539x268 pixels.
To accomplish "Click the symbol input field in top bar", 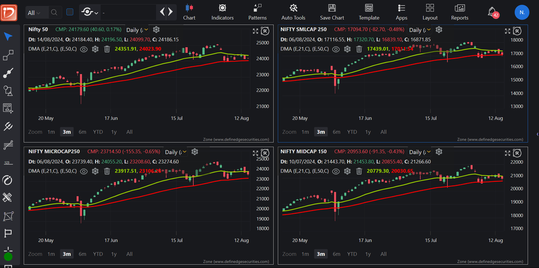I will click(129, 13).
